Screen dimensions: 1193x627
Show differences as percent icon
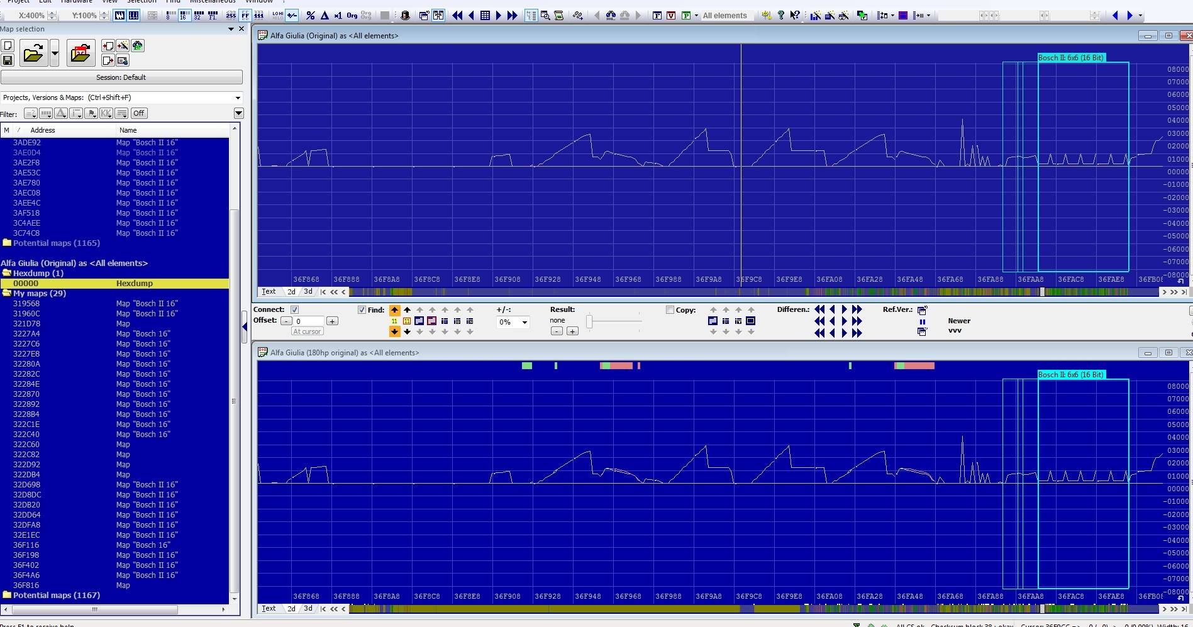[x=310, y=15]
